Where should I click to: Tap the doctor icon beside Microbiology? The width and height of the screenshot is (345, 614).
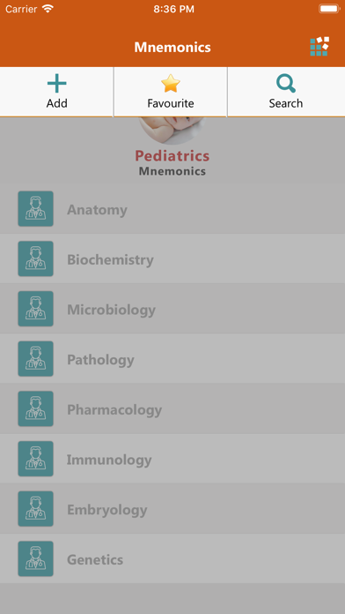tap(35, 309)
